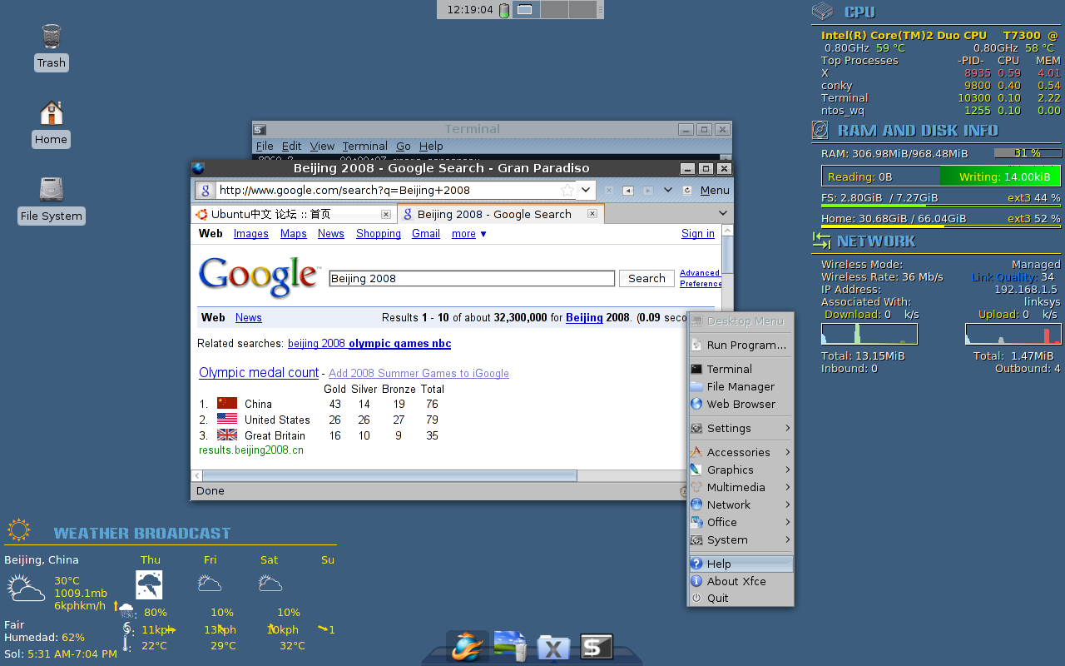Click the File Manager folder icon in menu
This screenshot has height=666, width=1065.
[x=697, y=386]
